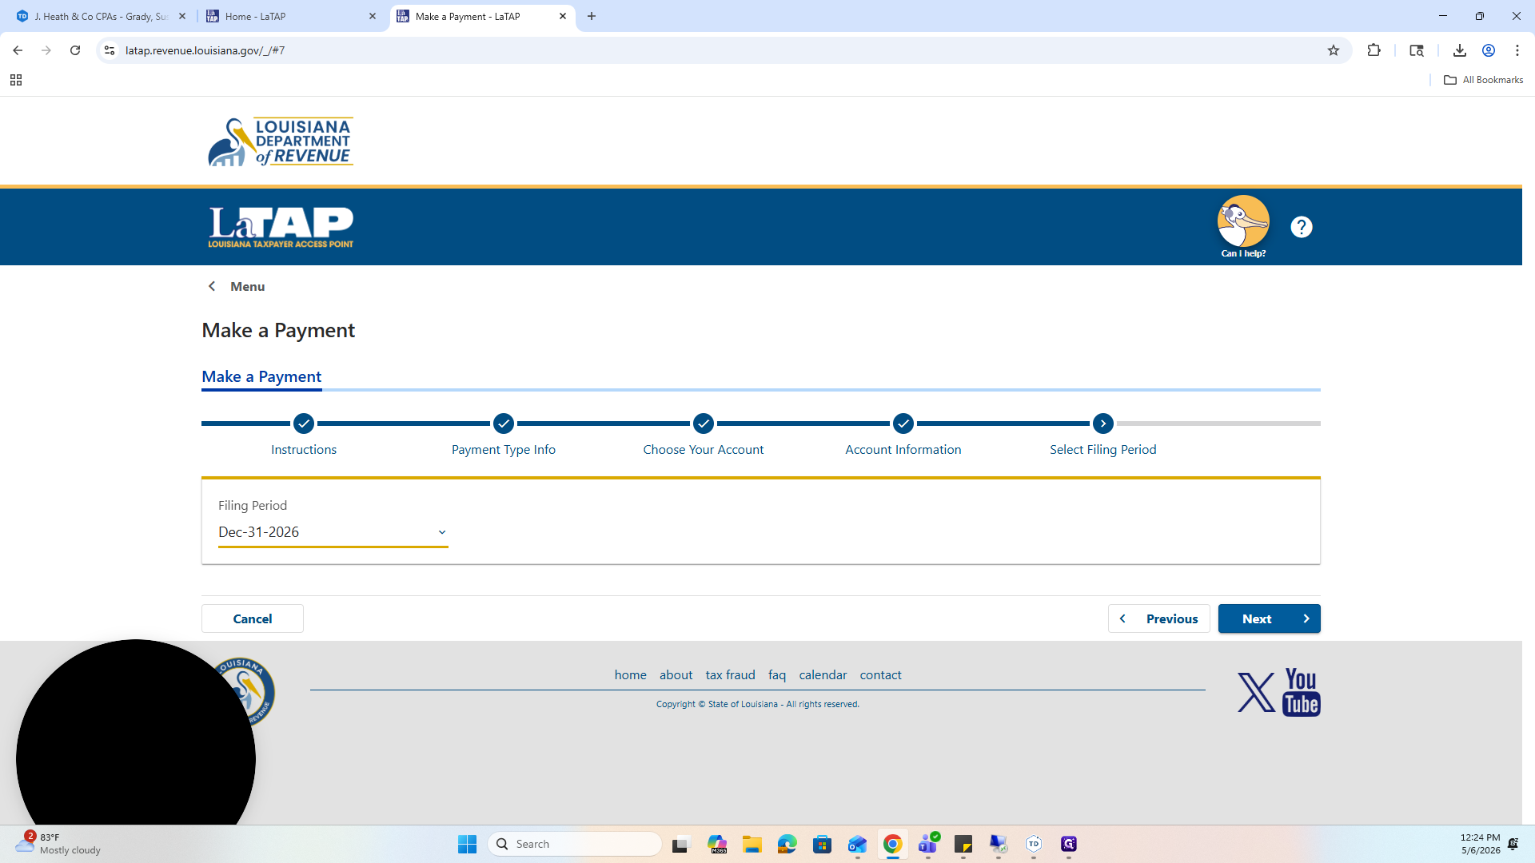Click the Next button
Image resolution: width=1535 pixels, height=863 pixels.
coord(1270,618)
